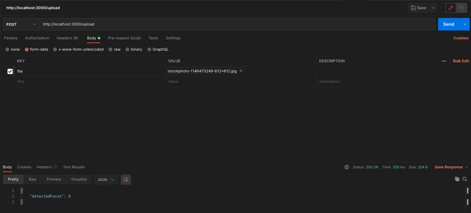471x213 pixels.
Task: Expand the Save options arrow
Action: 433,8
